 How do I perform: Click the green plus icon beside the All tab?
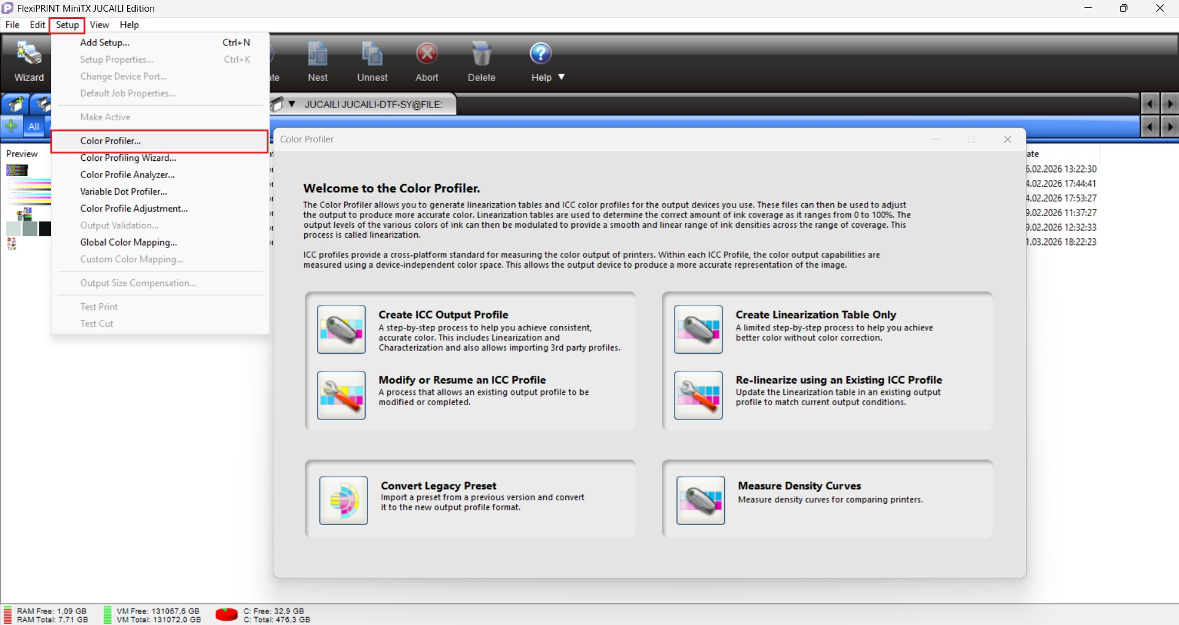[x=11, y=126]
